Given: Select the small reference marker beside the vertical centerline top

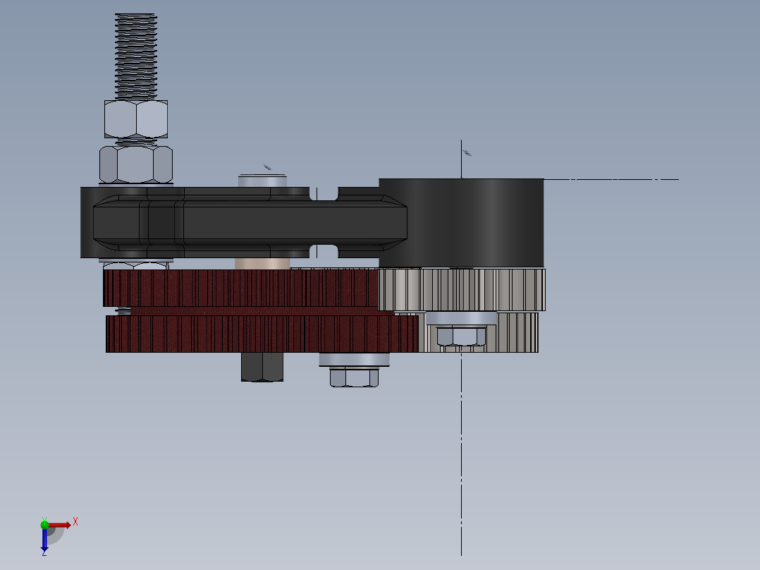Looking at the screenshot, I should click(467, 153).
